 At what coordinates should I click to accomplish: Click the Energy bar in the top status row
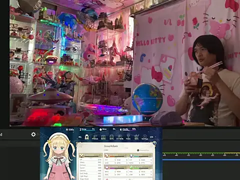click(87, 129)
